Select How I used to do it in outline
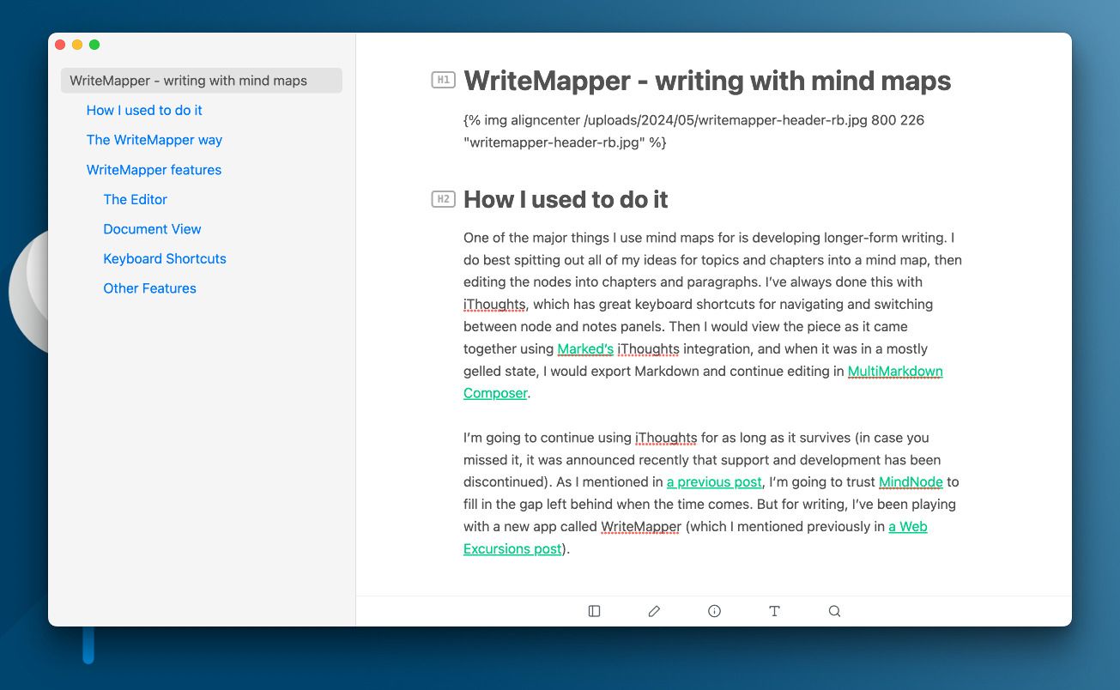1120x690 pixels. tap(144, 110)
